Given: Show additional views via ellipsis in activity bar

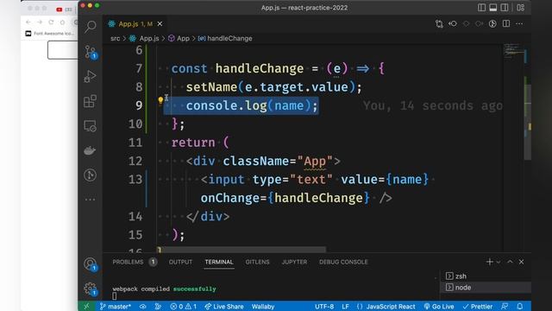Looking at the screenshot, I should click(x=90, y=200).
